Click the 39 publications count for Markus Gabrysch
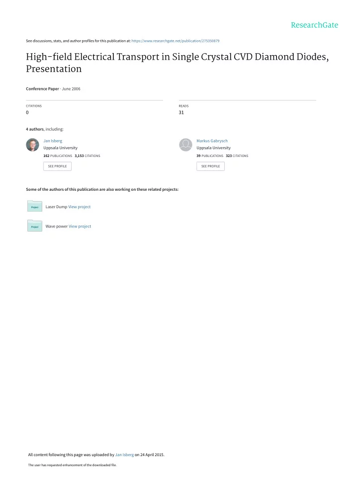 coord(210,156)
